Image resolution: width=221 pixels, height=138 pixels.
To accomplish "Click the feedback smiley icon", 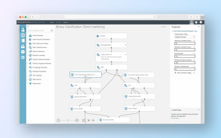I will (x=201, y=22).
